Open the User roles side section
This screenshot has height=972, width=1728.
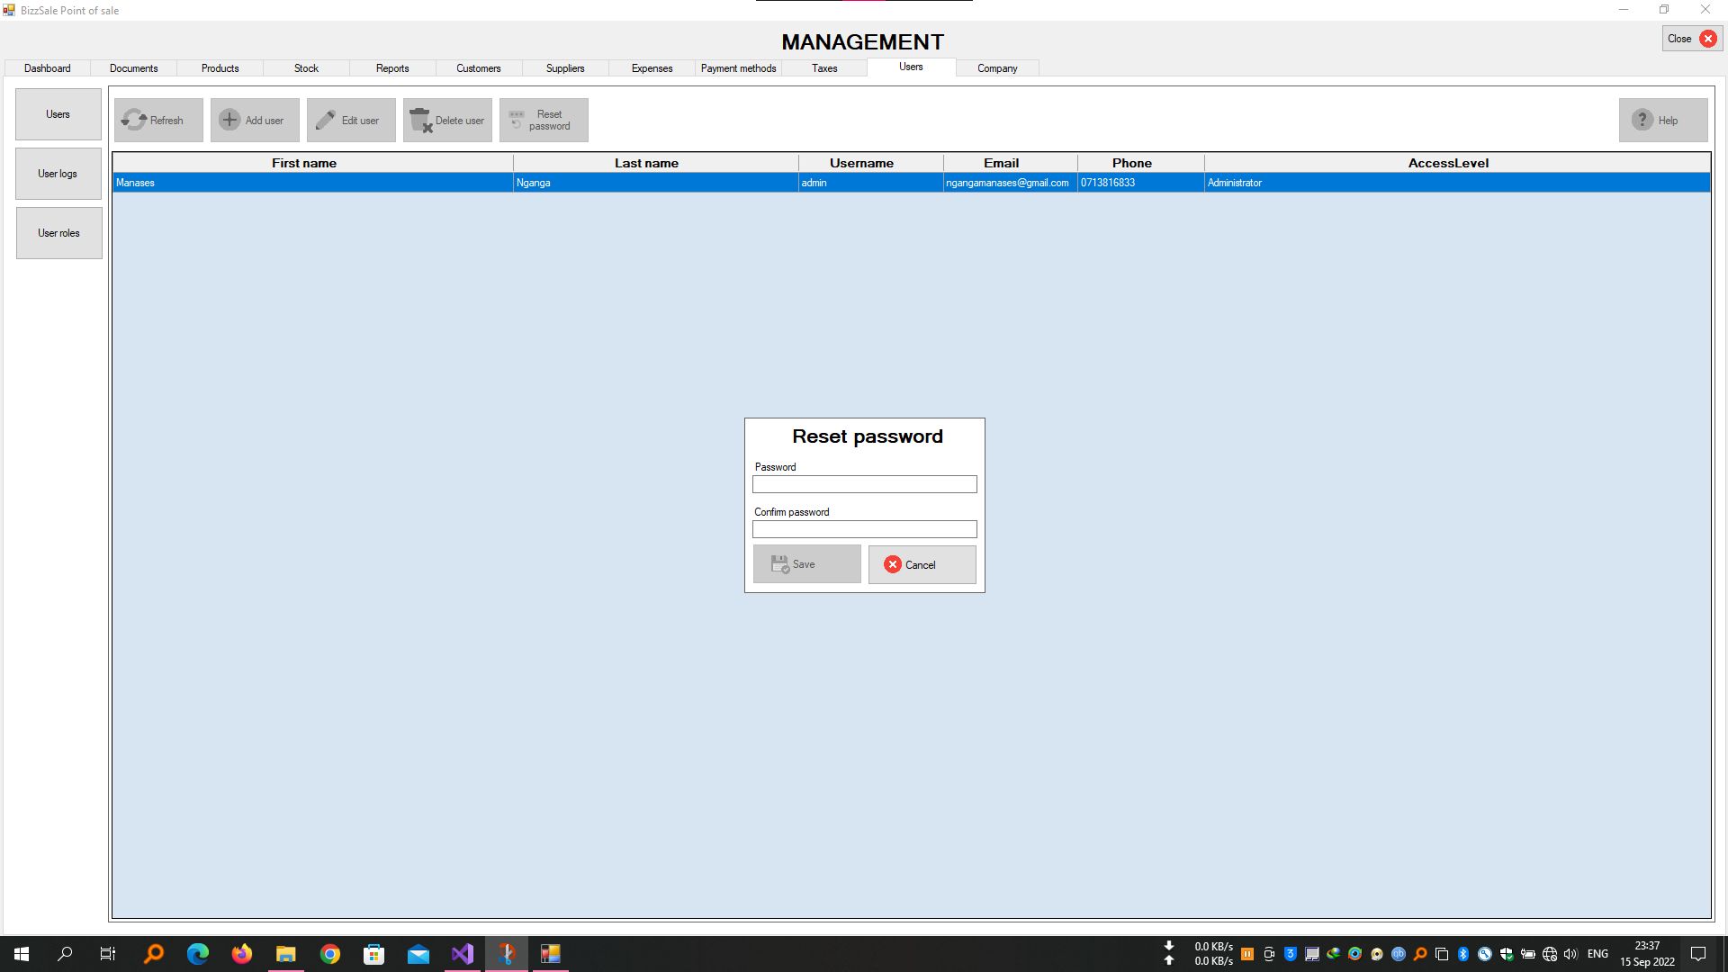pos(58,233)
